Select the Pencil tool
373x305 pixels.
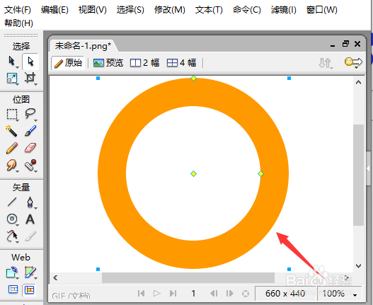pyautogui.click(x=11, y=148)
